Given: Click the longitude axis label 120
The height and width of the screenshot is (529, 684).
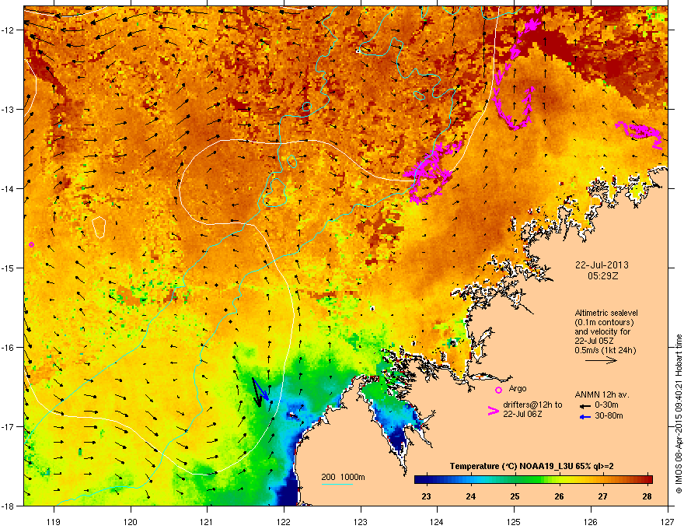Looking at the screenshot, I should tap(131, 521).
